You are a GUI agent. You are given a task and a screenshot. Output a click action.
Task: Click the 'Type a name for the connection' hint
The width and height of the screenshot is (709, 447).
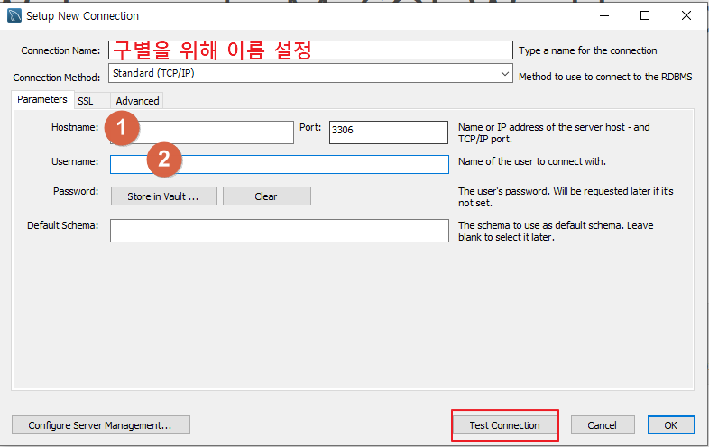(588, 50)
